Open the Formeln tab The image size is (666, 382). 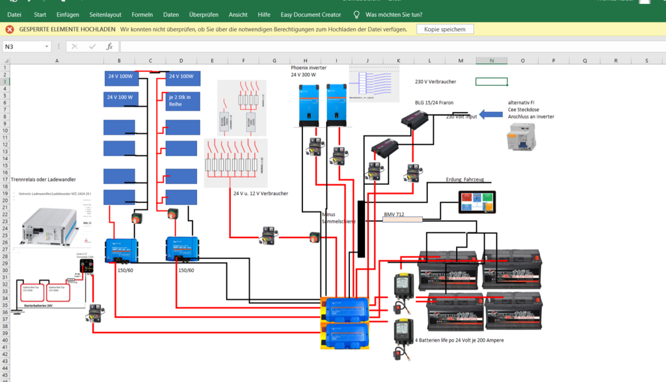point(142,14)
